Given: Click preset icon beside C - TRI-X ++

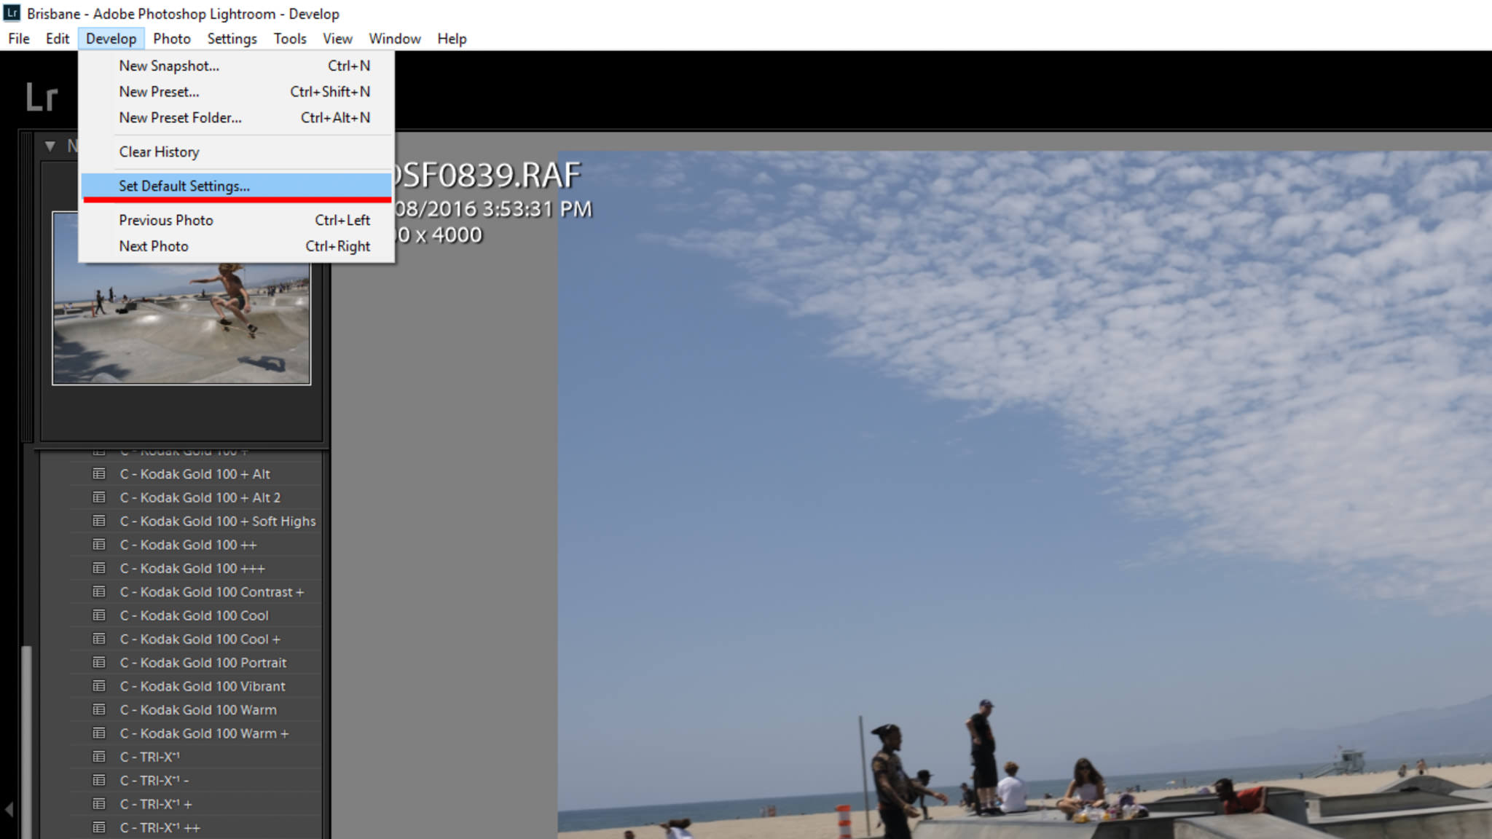Looking at the screenshot, I should point(99,828).
